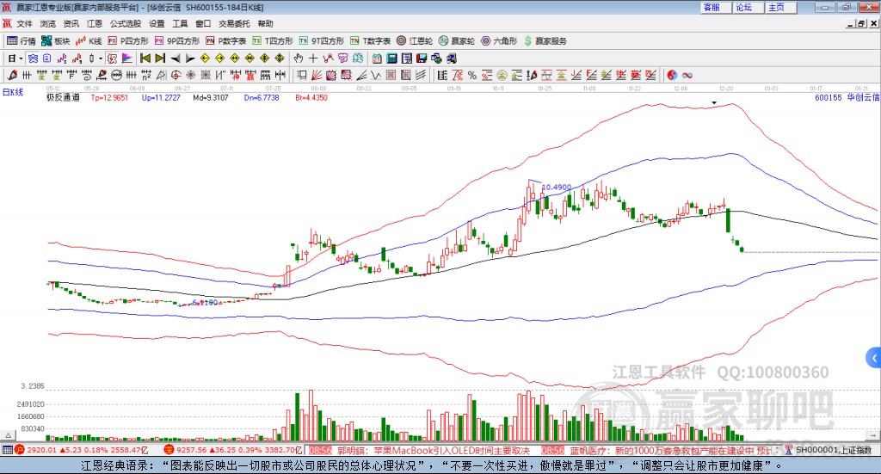This screenshot has width=881, height=474.
Task: Expand the candlestick style dropdown arrow
Action: tap(101, 58)
